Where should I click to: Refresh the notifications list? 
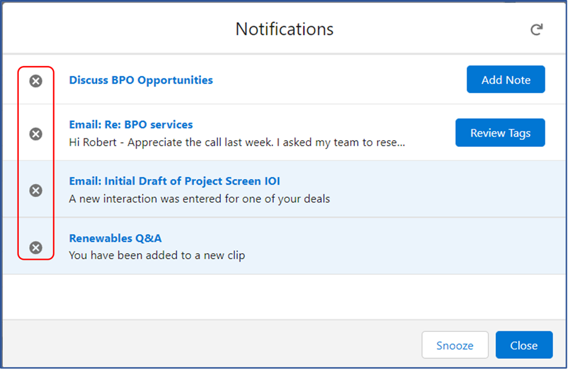(x=536, y=29)
